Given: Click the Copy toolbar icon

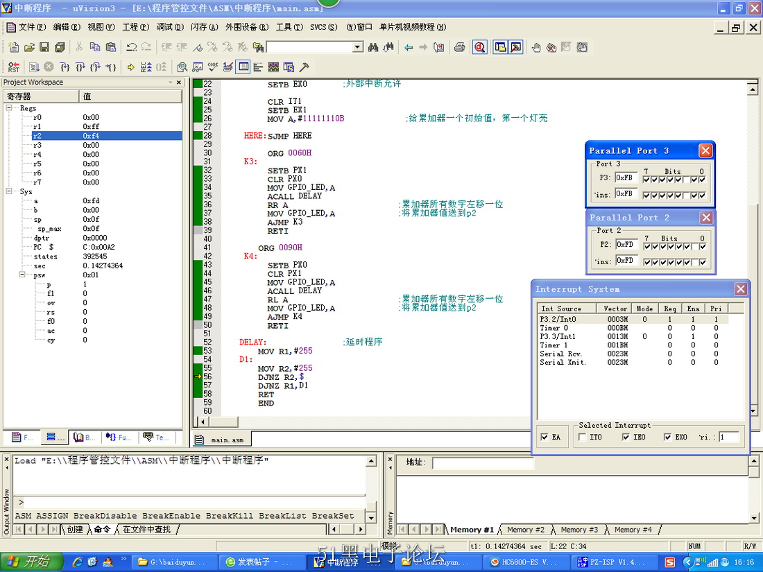Looking at the screenshot, I should 95,47.
